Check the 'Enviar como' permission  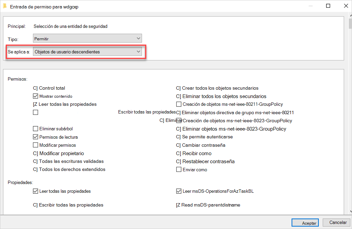179,169
